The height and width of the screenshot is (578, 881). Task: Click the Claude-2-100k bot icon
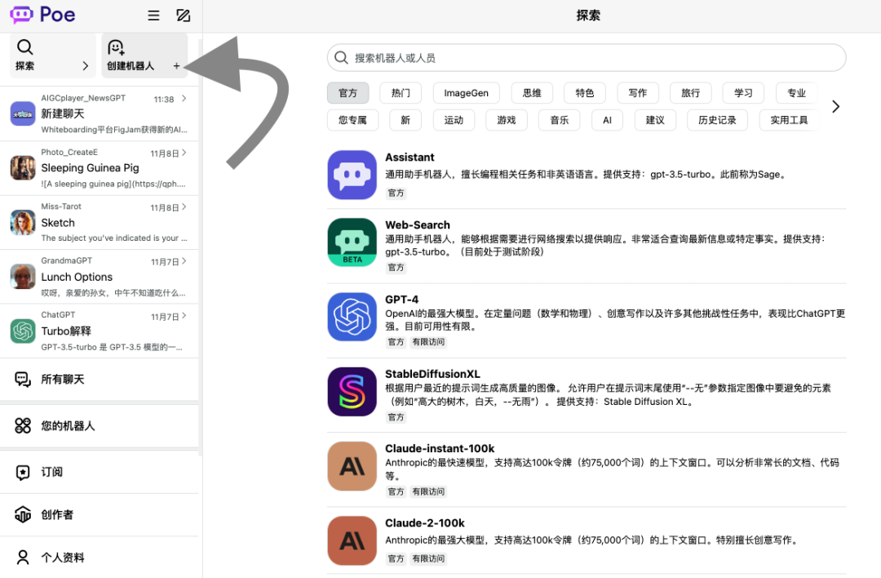352,540
